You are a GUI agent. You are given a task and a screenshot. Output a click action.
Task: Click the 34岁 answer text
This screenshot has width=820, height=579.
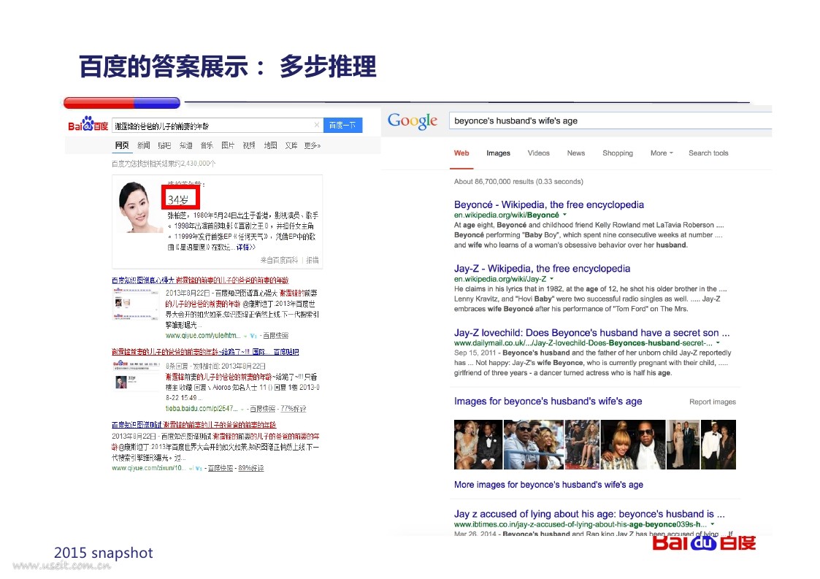tap(178, 200)
